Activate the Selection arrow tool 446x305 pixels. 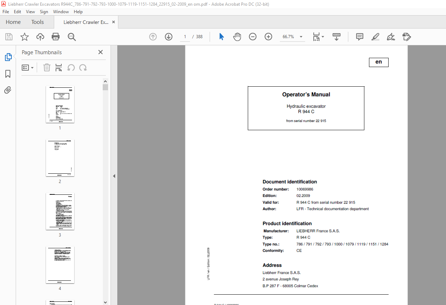point(221,37)
